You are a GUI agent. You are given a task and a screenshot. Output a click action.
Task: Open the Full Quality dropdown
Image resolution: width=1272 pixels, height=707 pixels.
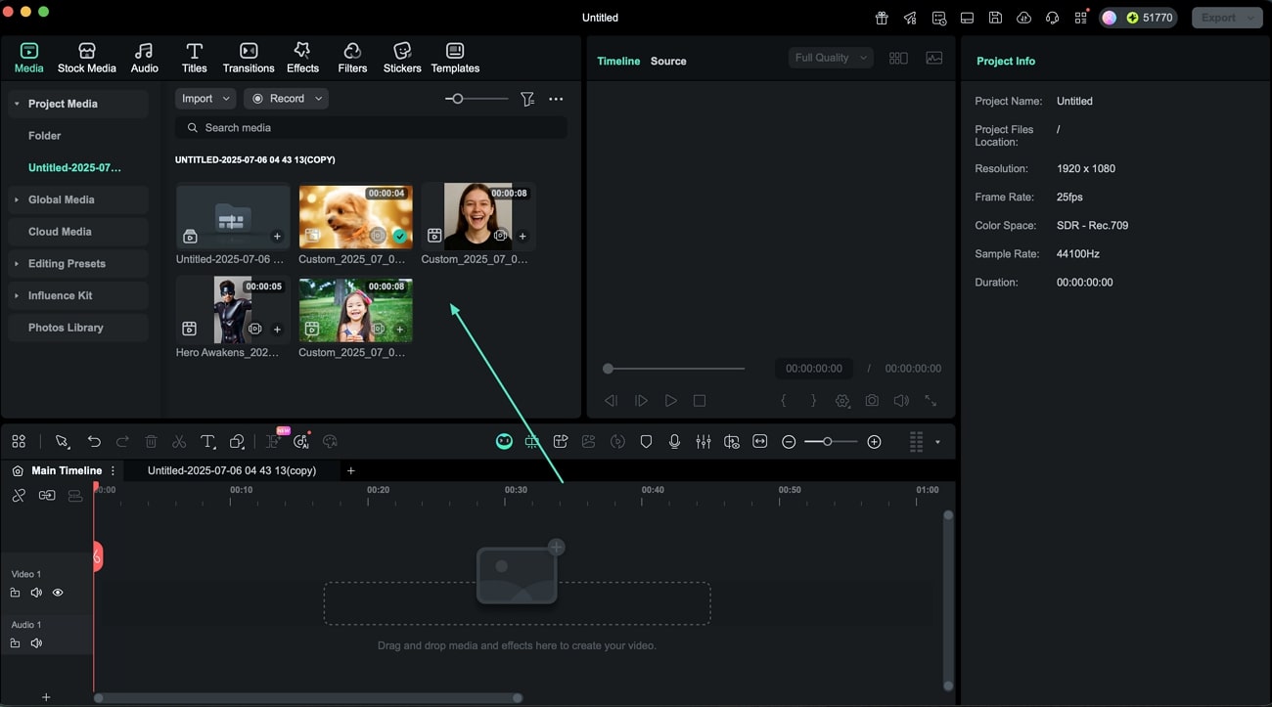(830, 58)
